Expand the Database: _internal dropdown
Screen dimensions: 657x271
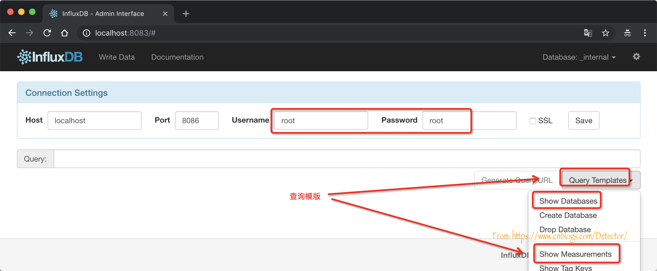(x=579, y=57)
